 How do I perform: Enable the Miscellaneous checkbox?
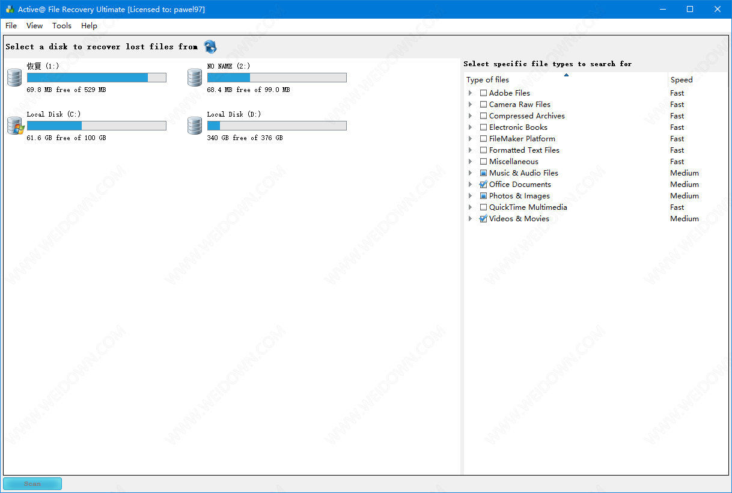coord(483,162)
